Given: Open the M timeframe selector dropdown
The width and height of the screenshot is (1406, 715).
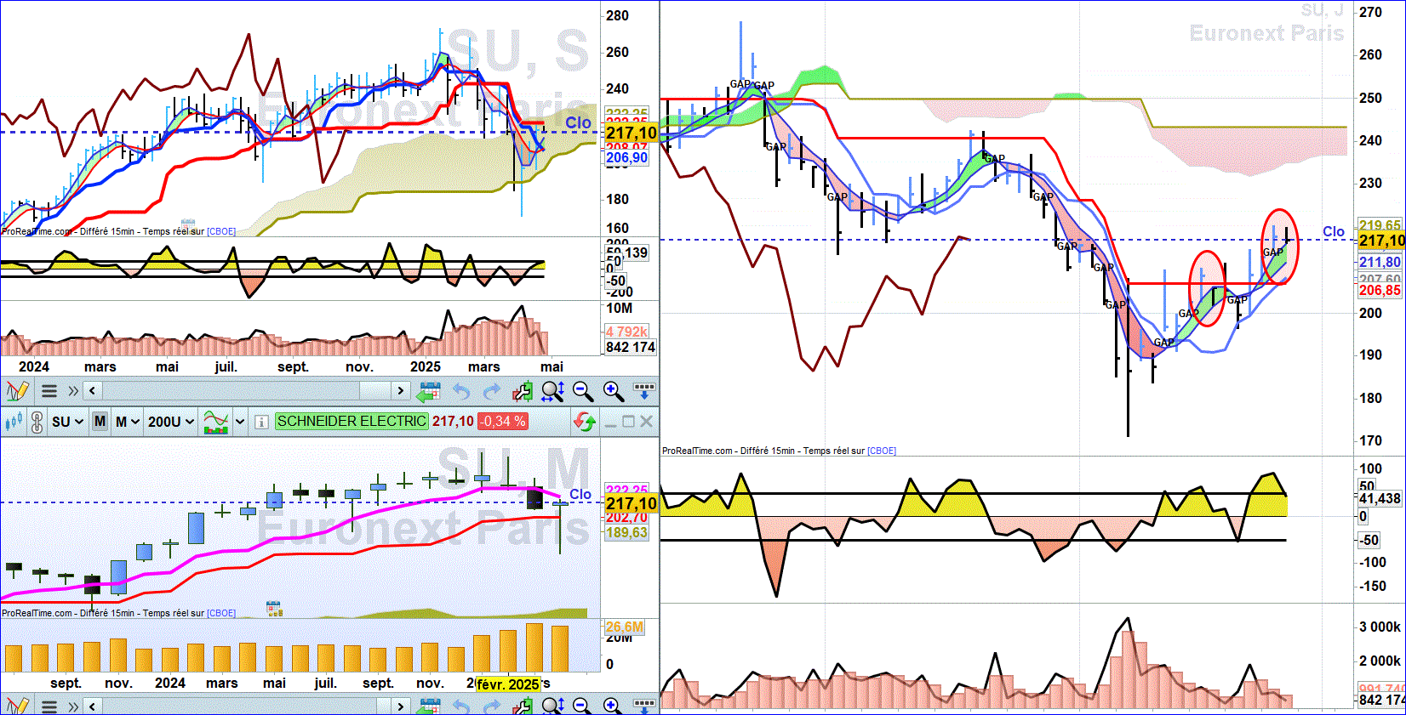Looking at the screenshot, I should point(127,422).
